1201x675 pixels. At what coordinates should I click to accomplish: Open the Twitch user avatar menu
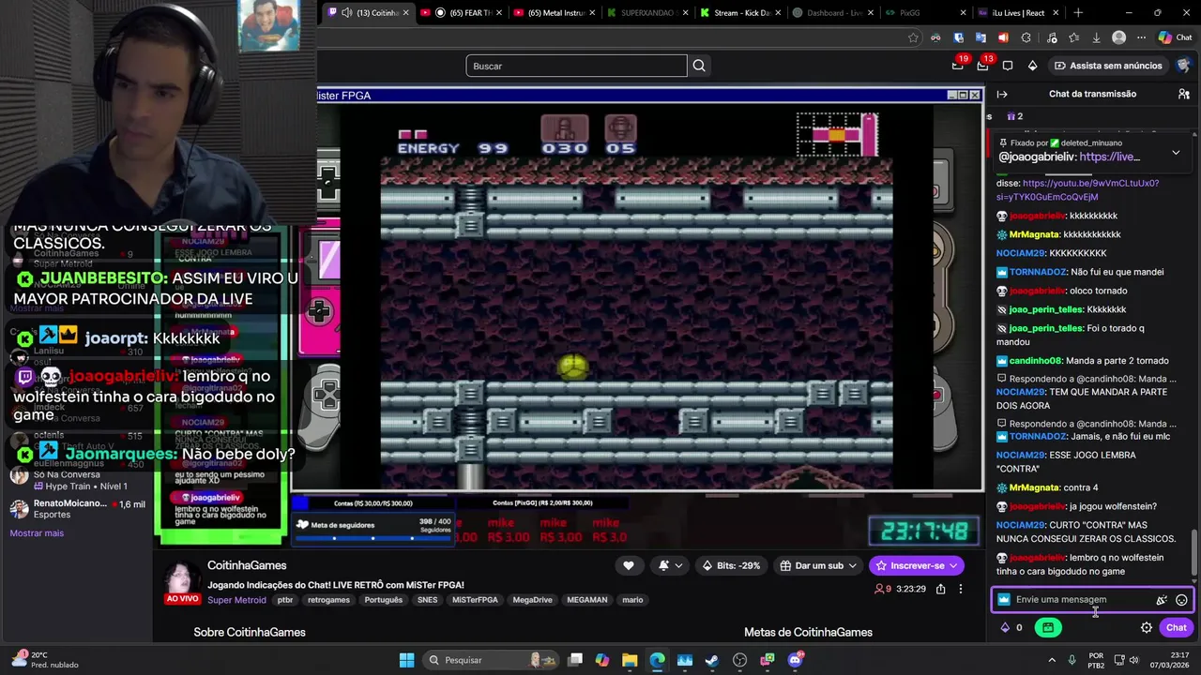pos(1183,66)
